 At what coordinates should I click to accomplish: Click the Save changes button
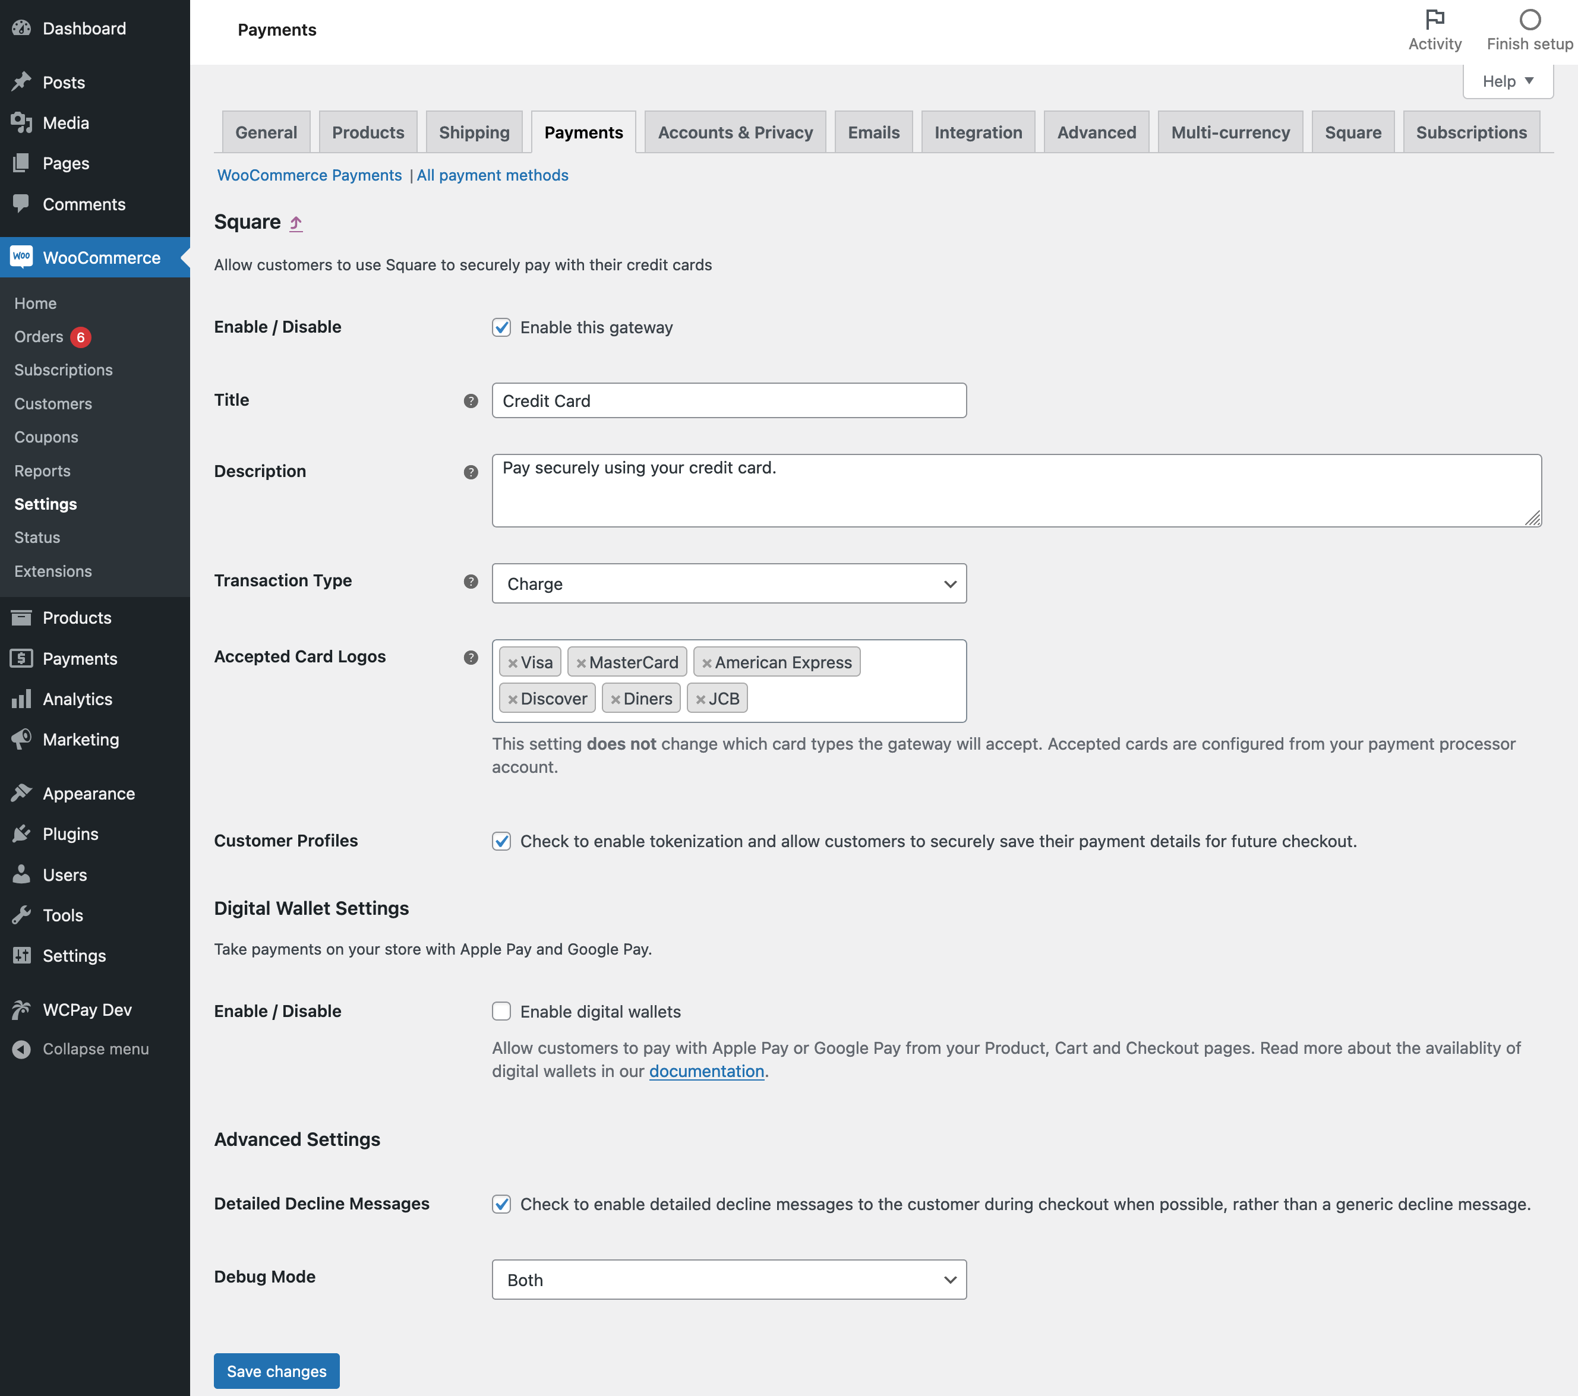[x=276, y=1370]
